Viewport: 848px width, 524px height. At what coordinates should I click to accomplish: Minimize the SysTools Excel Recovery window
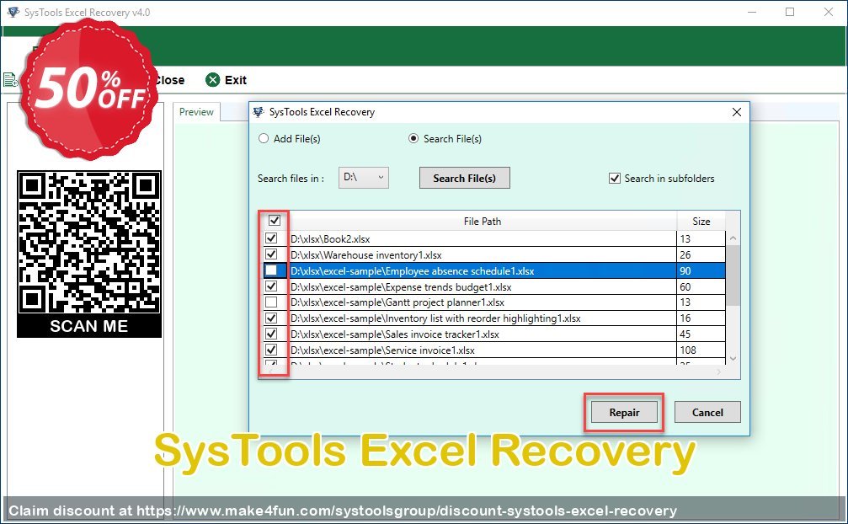click(752, 12)
